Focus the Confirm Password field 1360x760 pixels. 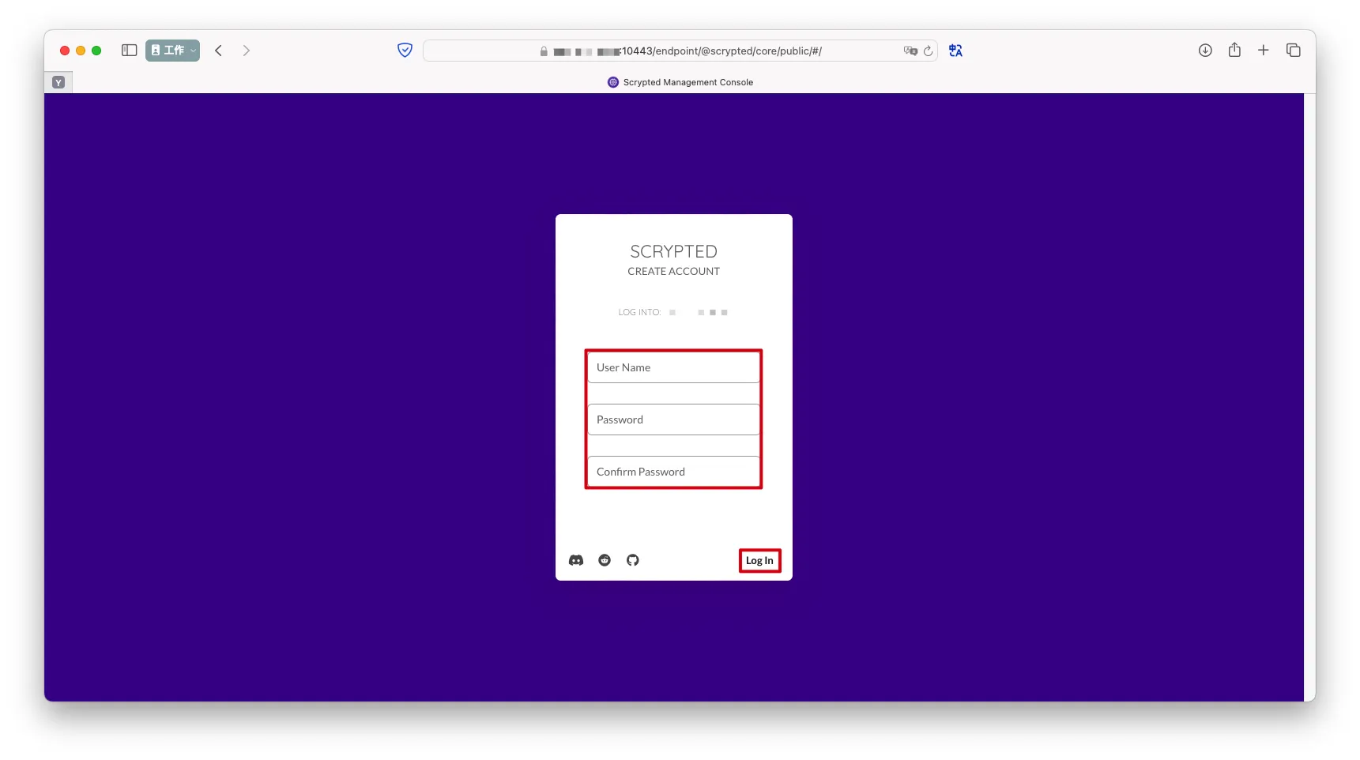point(673,472)
